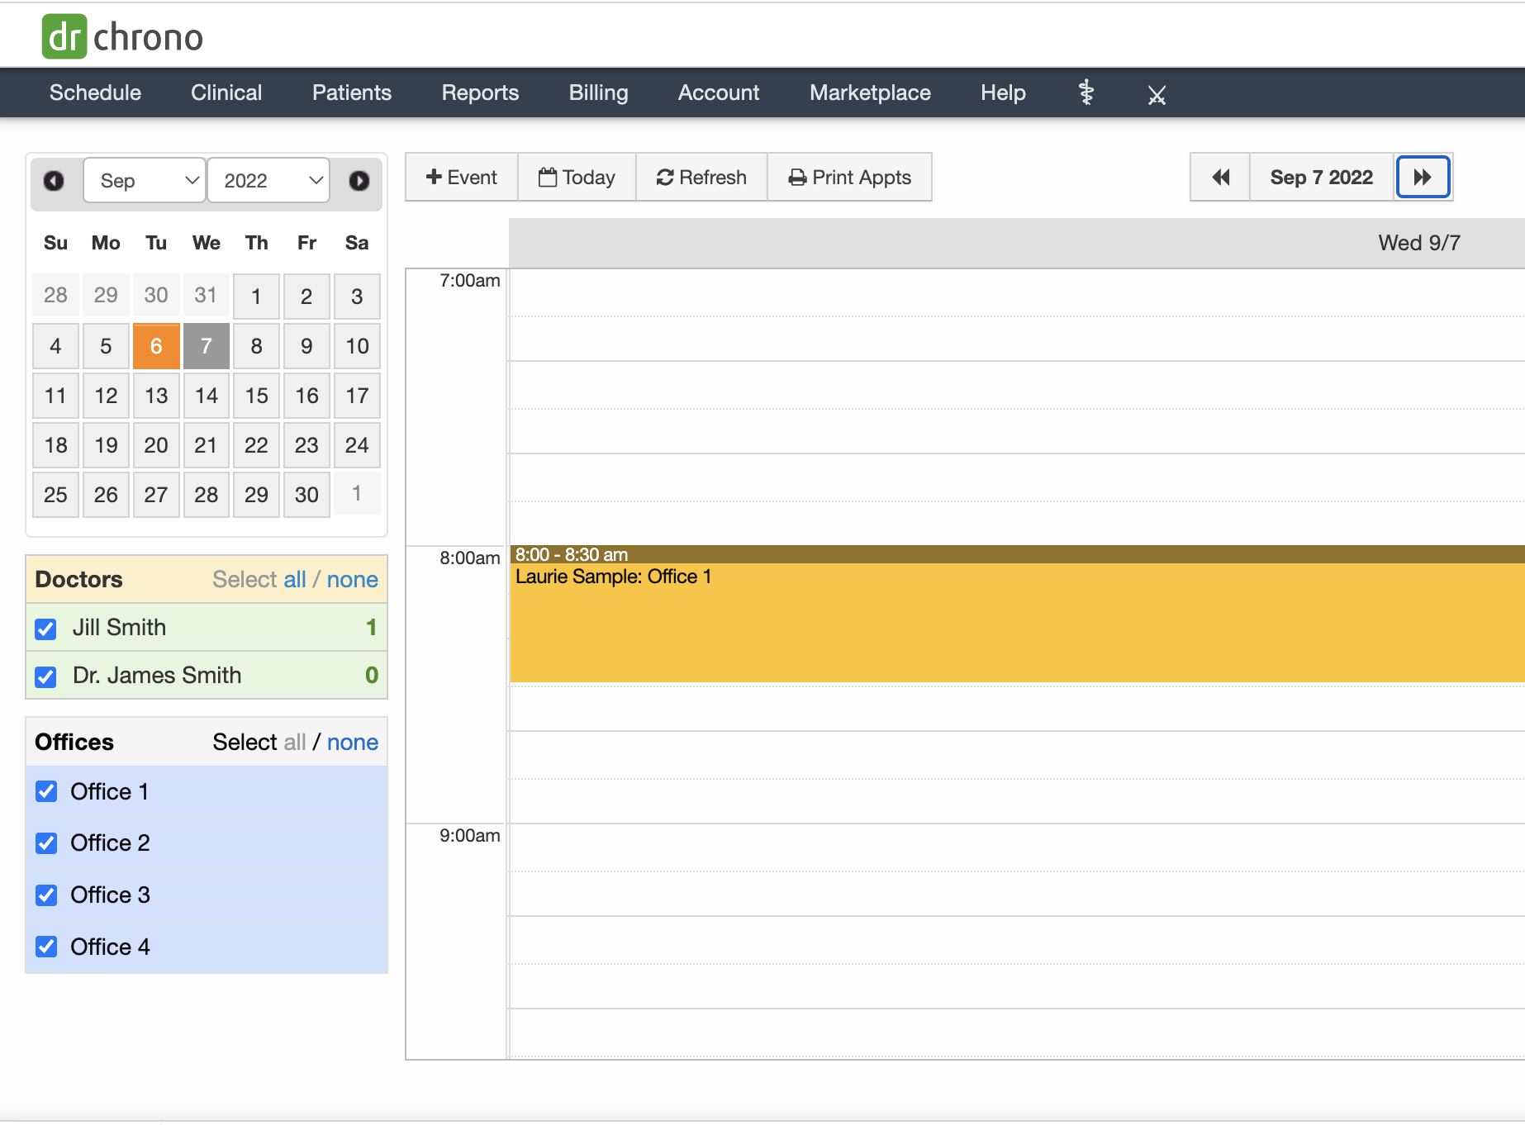Go to previous month in mini calendar
Viewport: 1525px width, 1125px height.
[54, 180]
